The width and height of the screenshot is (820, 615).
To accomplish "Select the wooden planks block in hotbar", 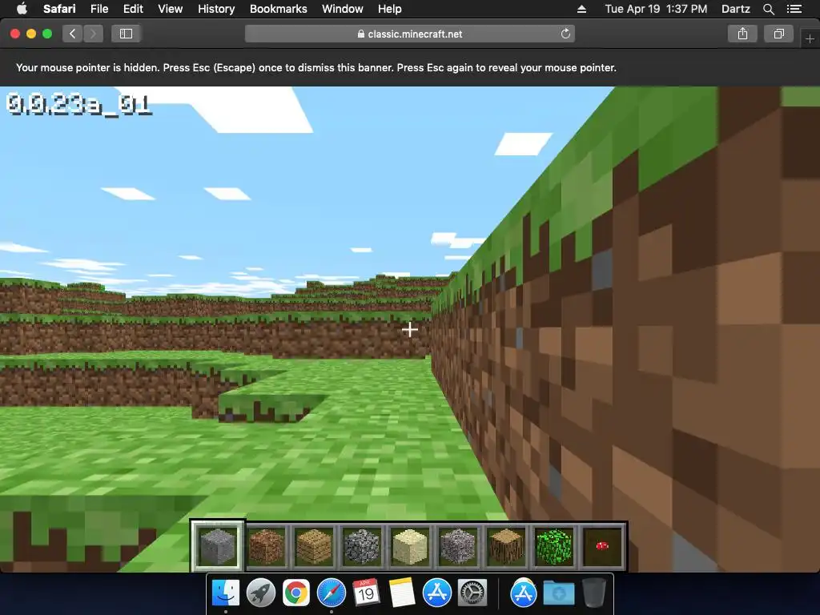I will (314, 546).
